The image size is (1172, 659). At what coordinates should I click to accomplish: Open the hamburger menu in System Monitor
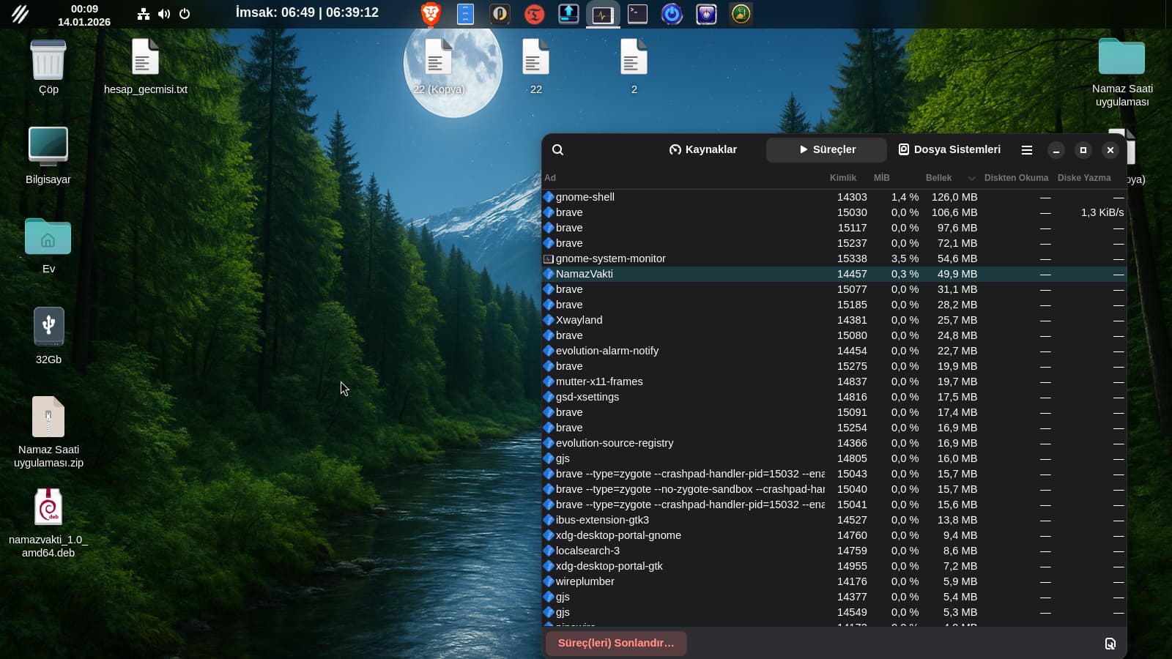1026,150
